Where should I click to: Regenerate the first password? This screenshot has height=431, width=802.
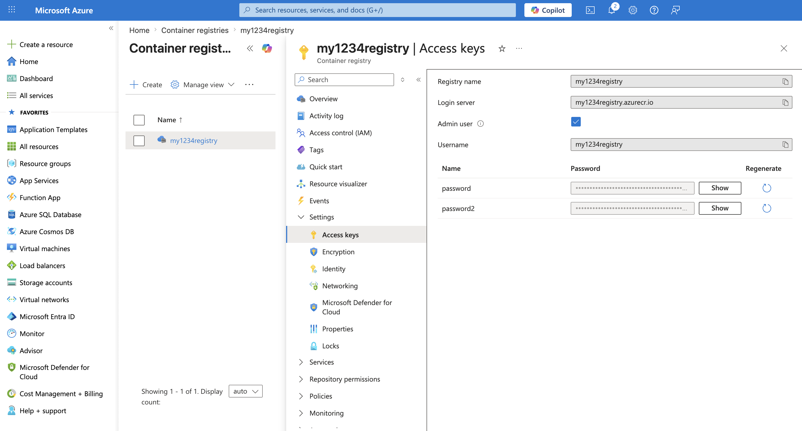pos(767,188)
